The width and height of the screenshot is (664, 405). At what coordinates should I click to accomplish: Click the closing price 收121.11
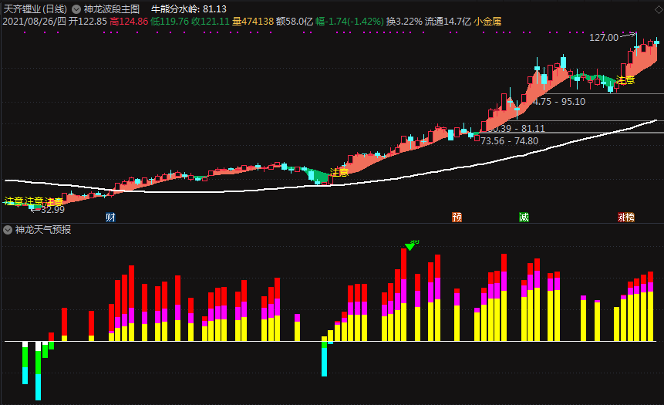pyautogui.click(x=211, y=21)
